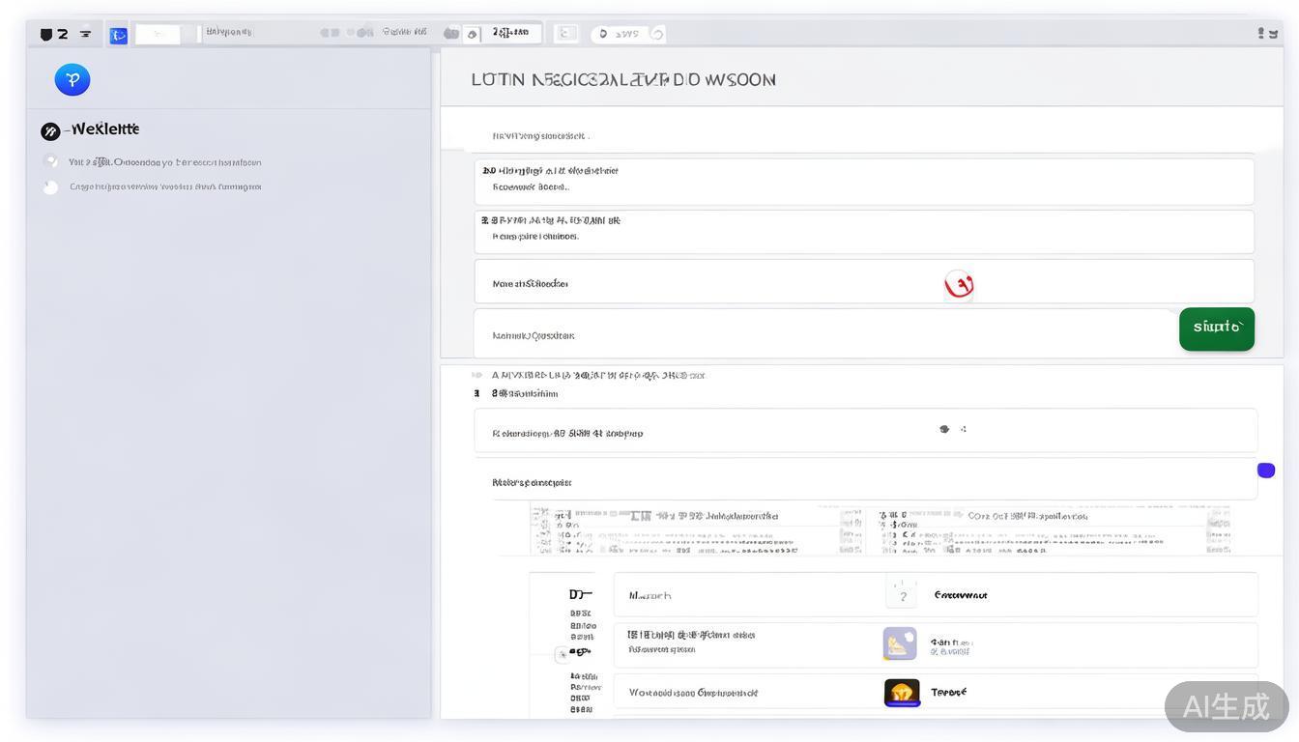Click the Weklette heading in sidebar
Image resolution: width=1299 pixels, height=742 pixels.
tap(104, 129)
